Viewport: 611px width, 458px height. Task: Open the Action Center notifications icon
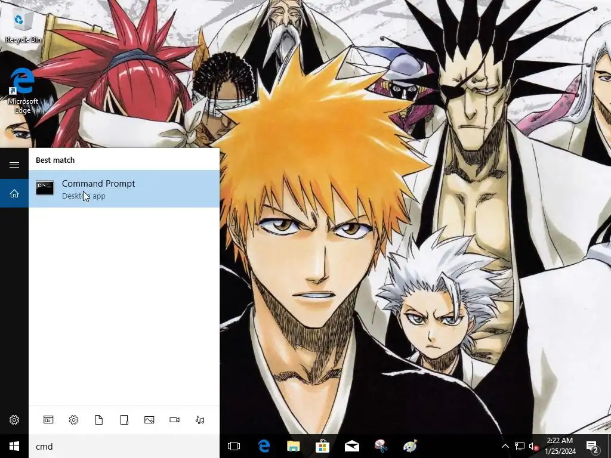pyautogui.click(x=592, y=446)
